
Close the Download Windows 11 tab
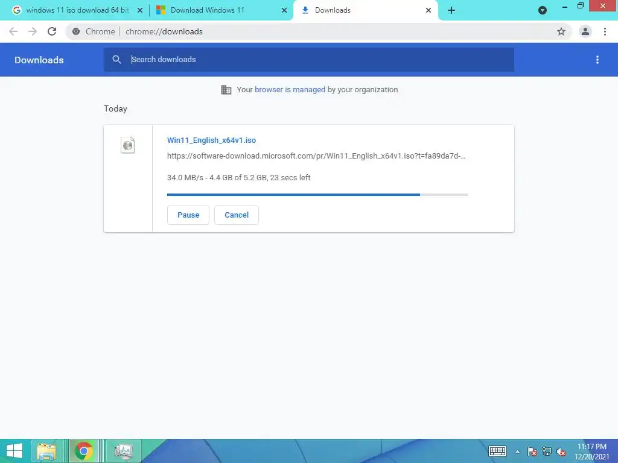284,10
